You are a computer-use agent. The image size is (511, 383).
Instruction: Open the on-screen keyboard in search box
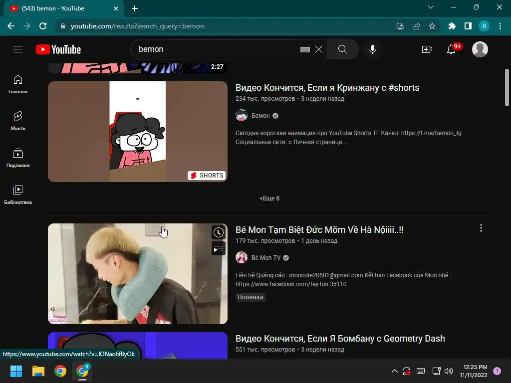[x=305, y=49]
